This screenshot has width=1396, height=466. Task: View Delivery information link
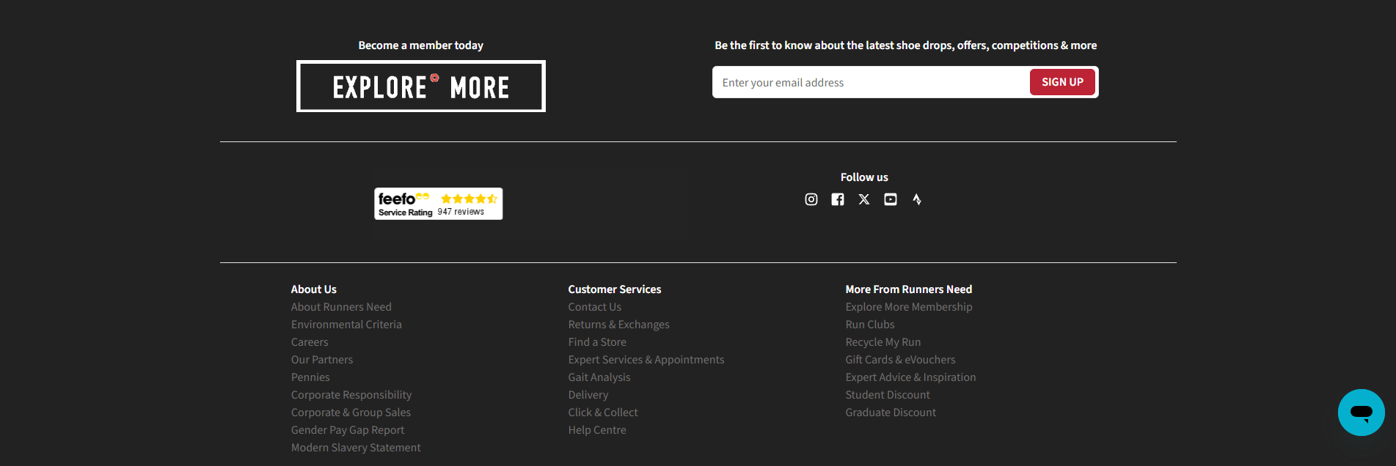(588, 395)
